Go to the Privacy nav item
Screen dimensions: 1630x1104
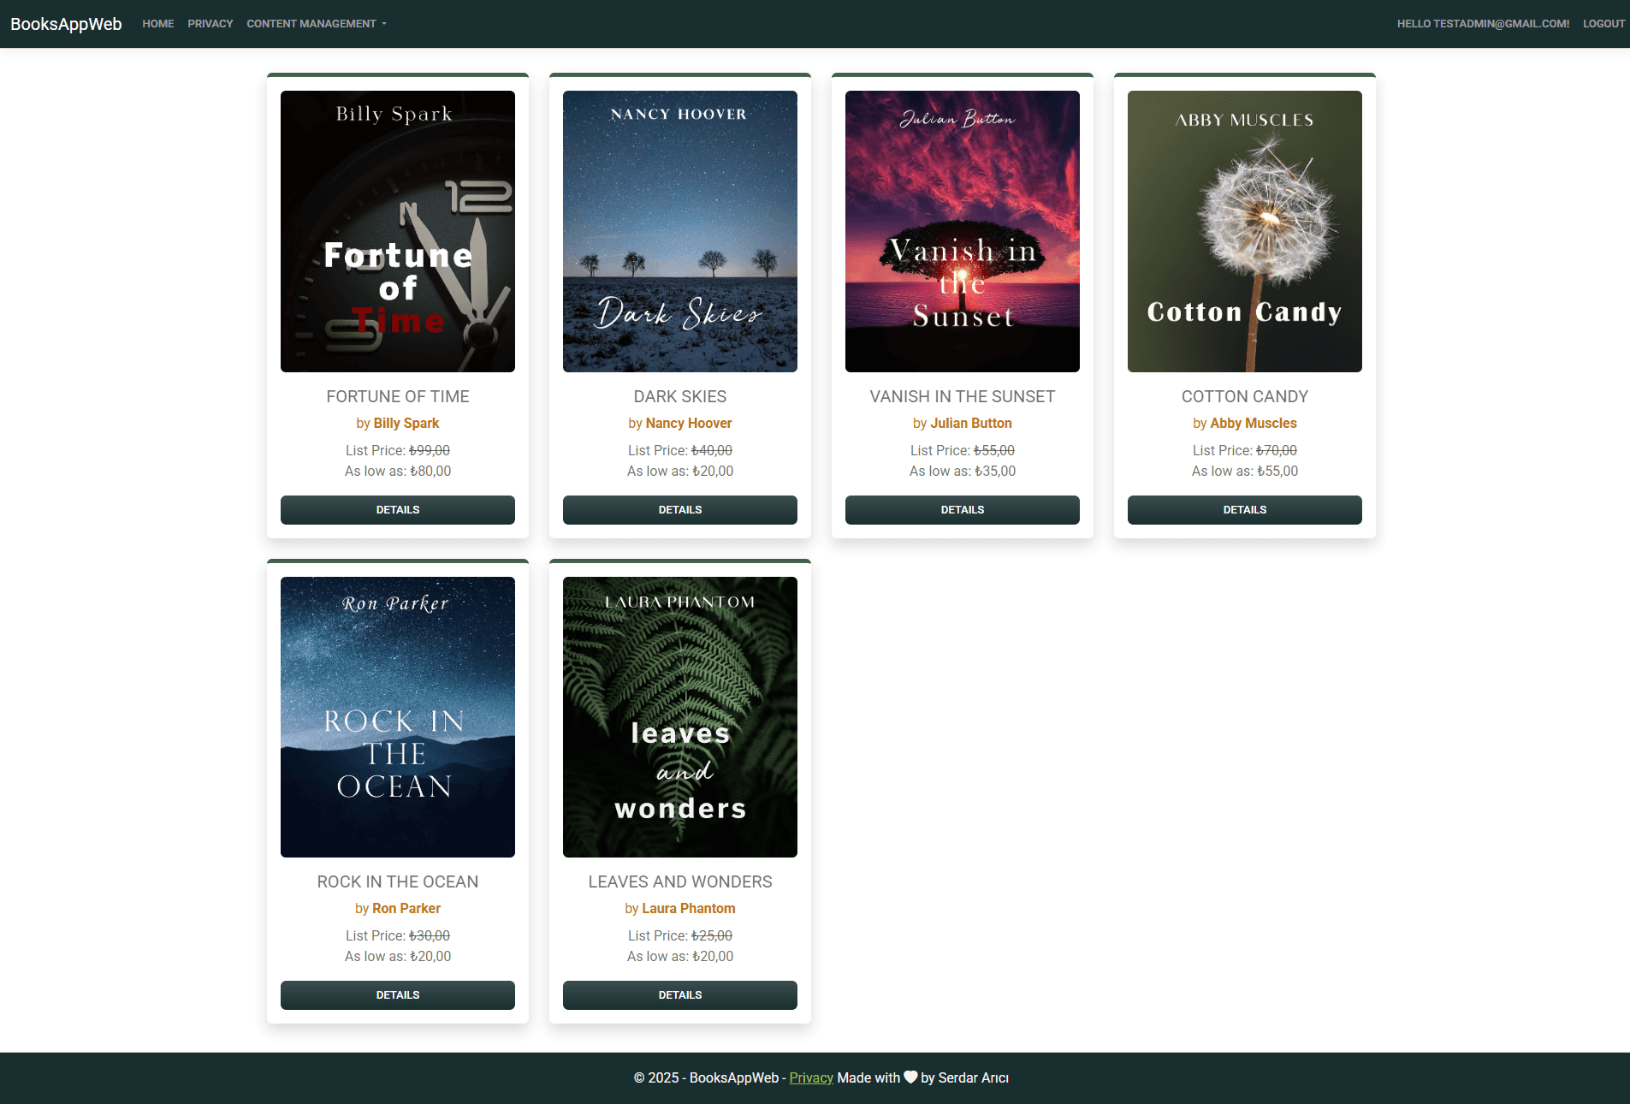pyautogui.click(x=210, y=24)
